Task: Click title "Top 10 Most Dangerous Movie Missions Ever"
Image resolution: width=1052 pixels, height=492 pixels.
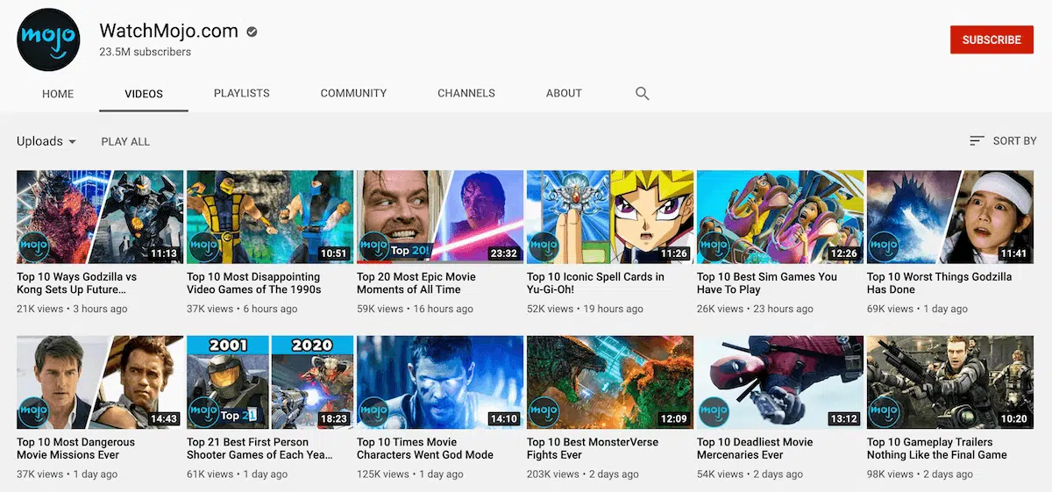Action: [x=76, y=448]
